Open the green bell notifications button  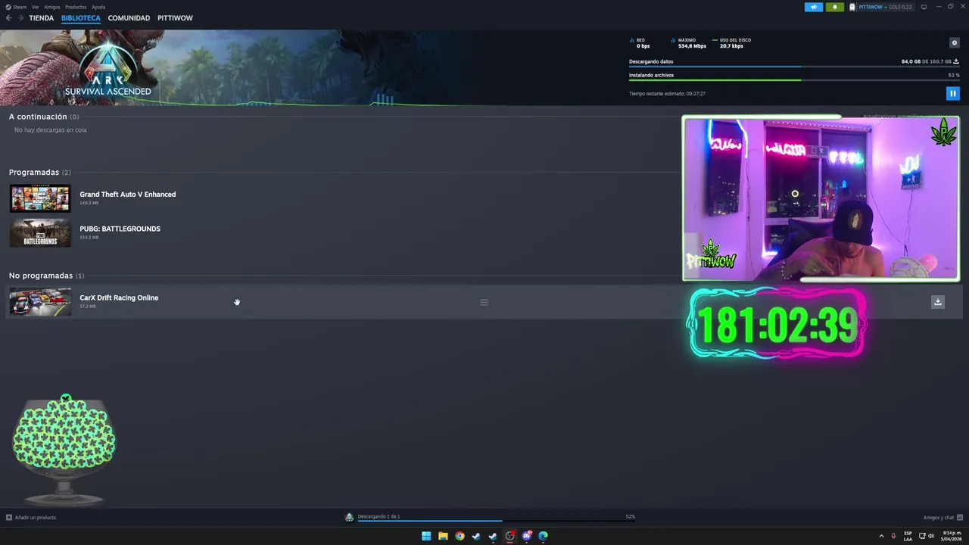coord(835,7)
